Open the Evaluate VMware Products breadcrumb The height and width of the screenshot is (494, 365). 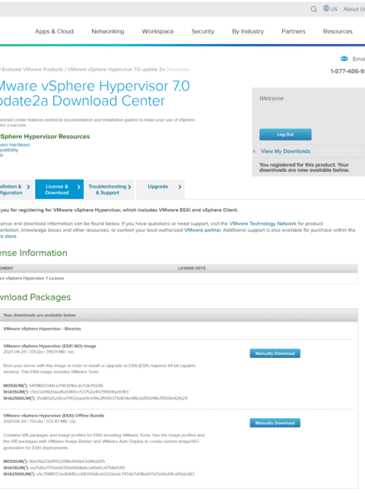33,69
